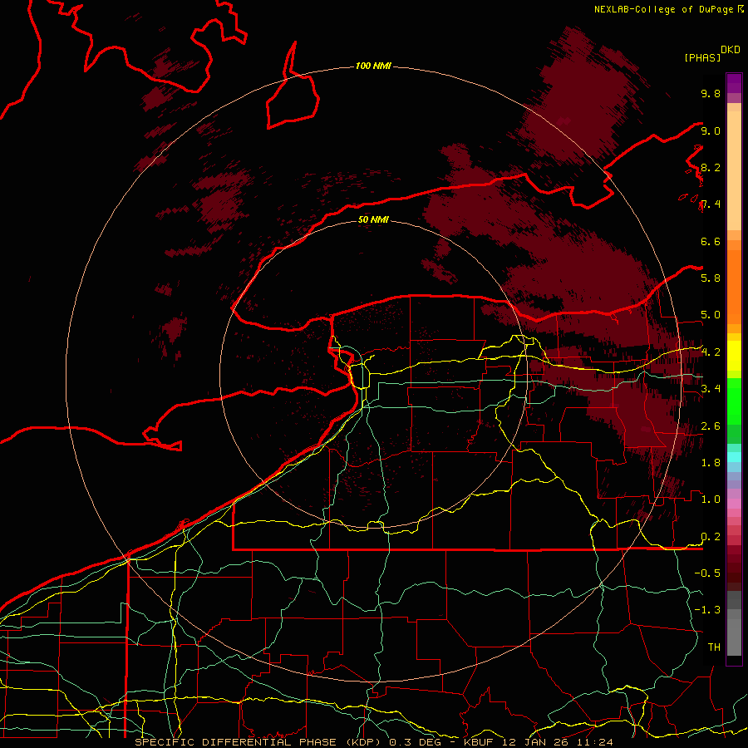The image size is (748, 748).
Task: Pick the bright green band beside 3.4 label
Action: [734, 401]
